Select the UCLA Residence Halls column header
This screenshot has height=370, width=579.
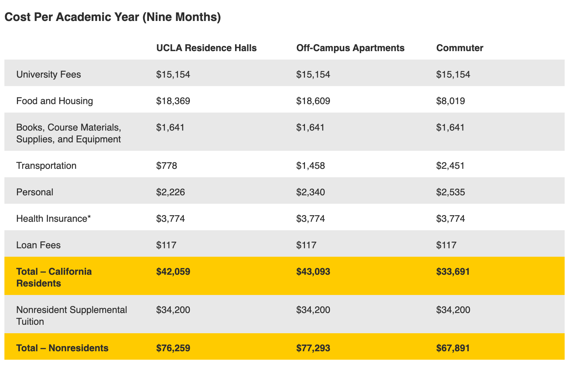(206, 48)
